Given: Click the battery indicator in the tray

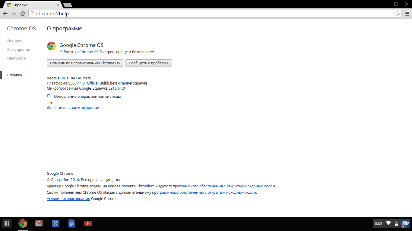Looking at the screenshot, I should pyautogui.click(x=396, y=223).
